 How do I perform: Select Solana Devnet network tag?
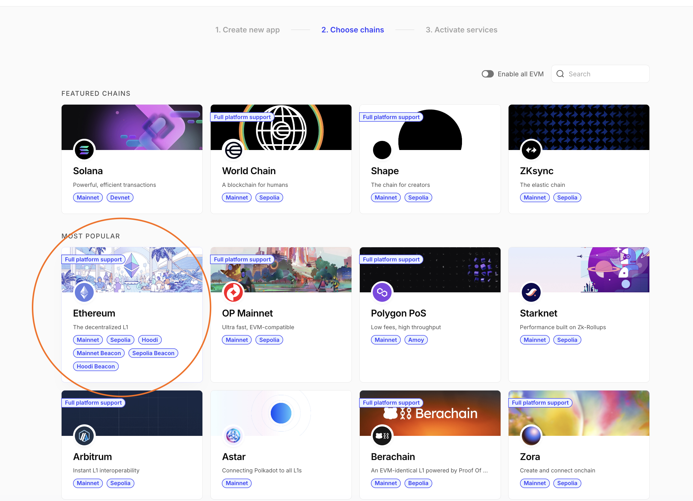coord(120,197)
